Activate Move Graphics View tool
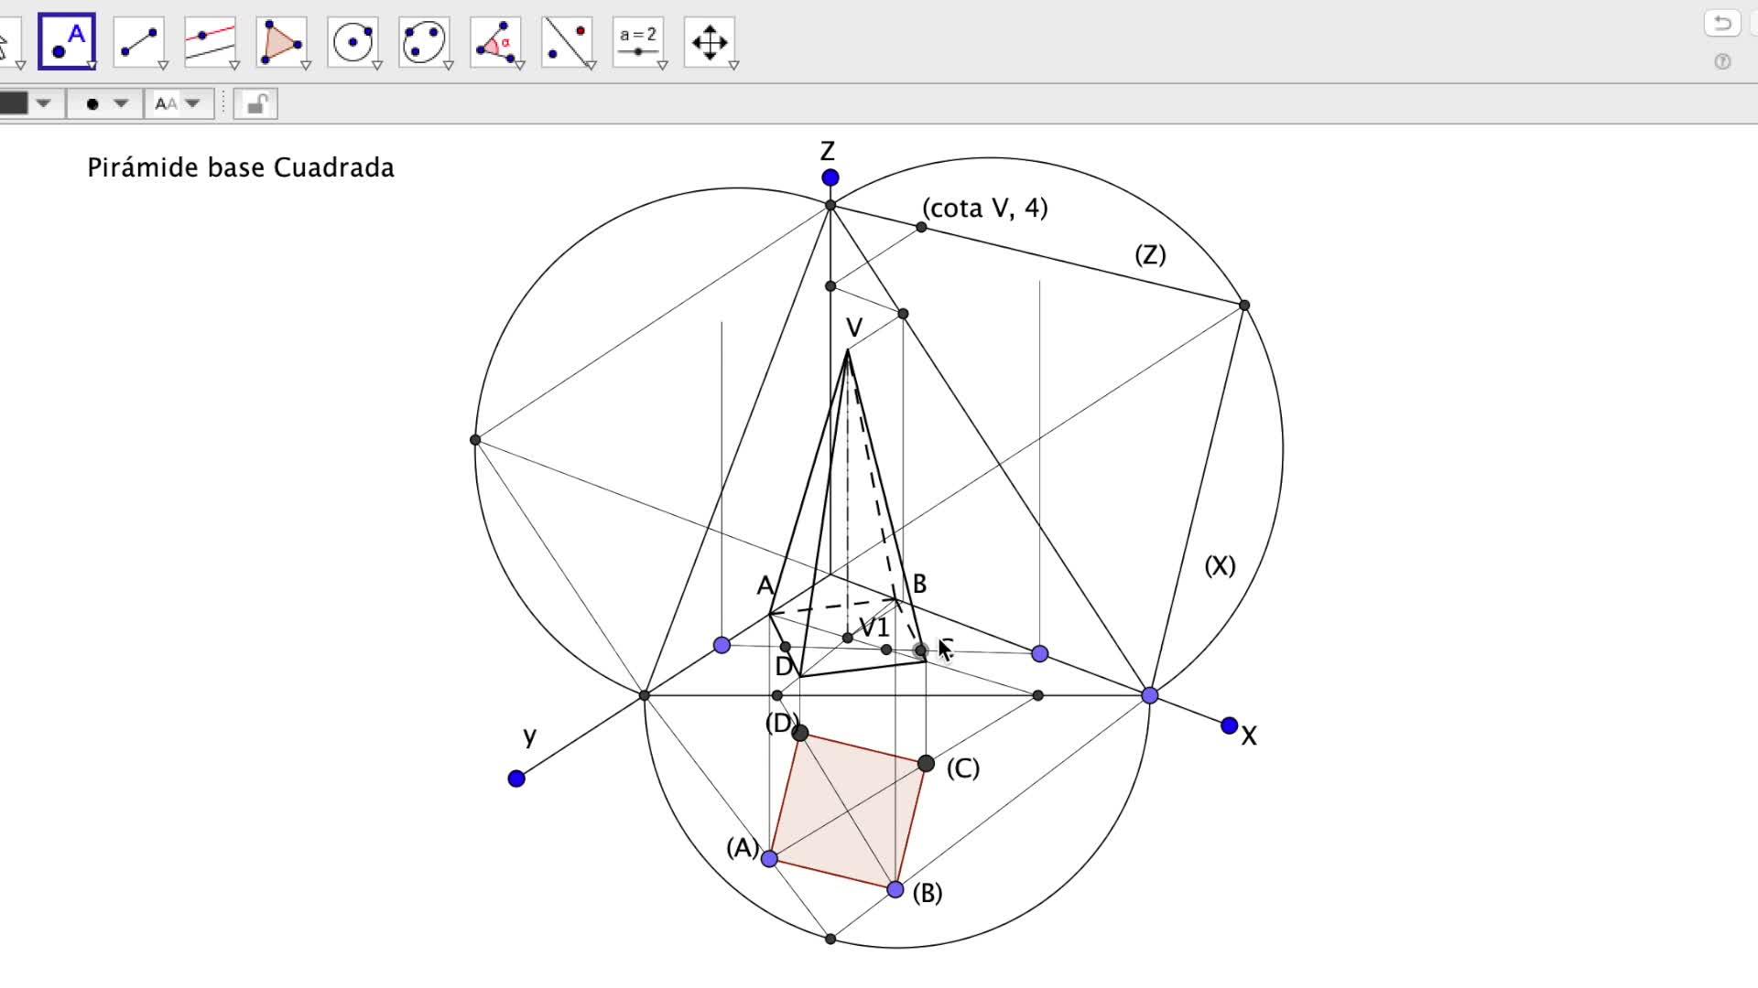Screen dimensions: 1758x988 click(x=710, y=41)
